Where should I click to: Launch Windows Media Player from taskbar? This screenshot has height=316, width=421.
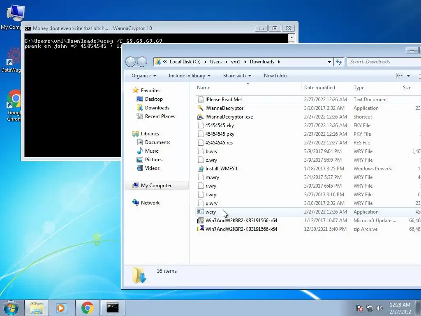(x=62, y=308)
